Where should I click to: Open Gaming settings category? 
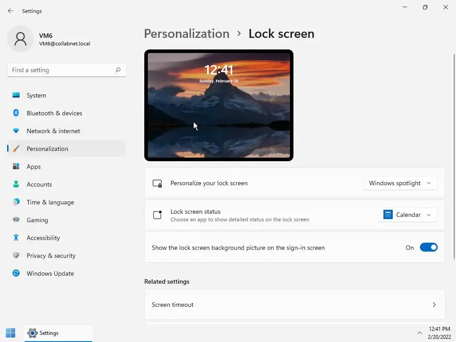[67, 220]
